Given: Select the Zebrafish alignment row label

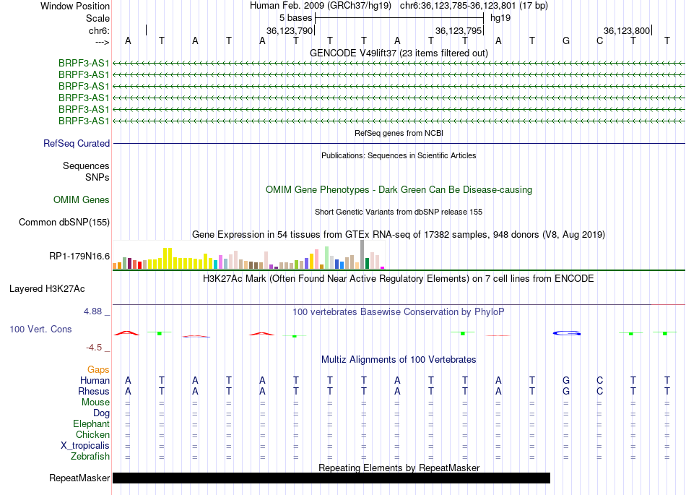Looking at the screenshot, I should click(x=90, y=456).
